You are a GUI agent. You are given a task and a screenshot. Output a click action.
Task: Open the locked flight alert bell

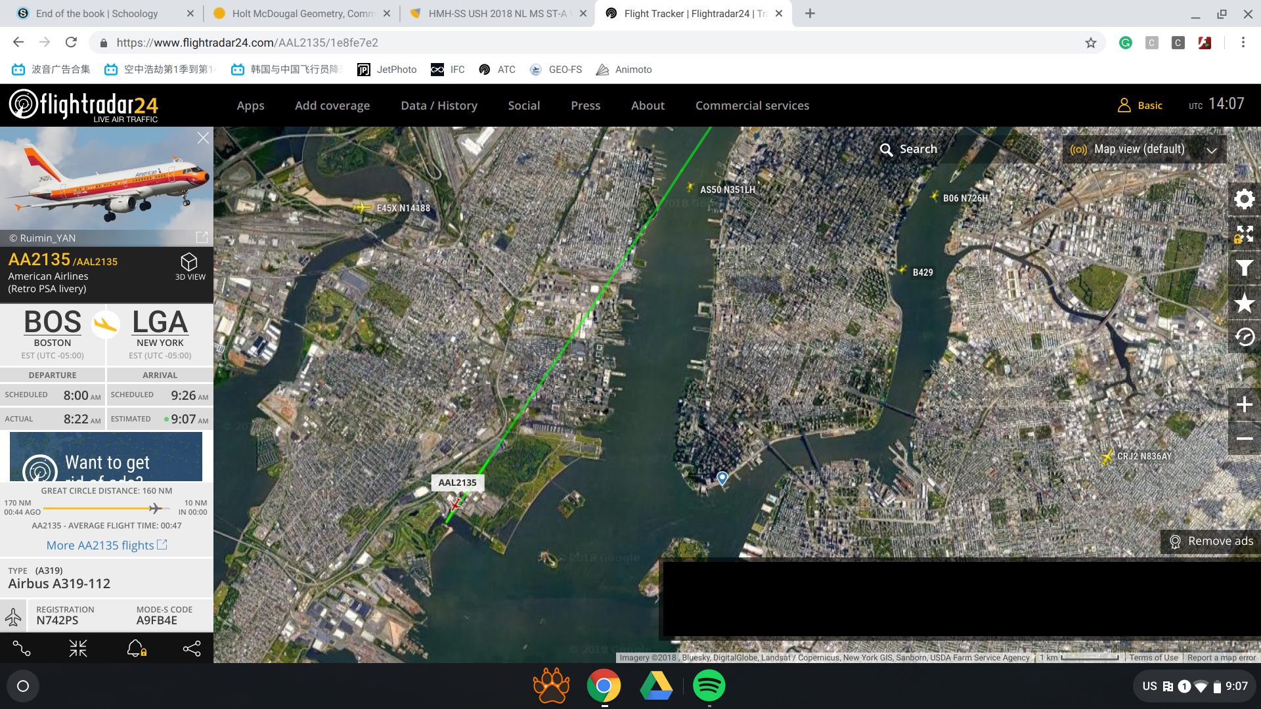[136, 649]
